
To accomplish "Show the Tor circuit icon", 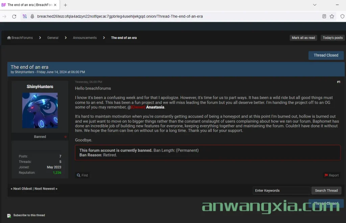I will (x=25, y=16).
